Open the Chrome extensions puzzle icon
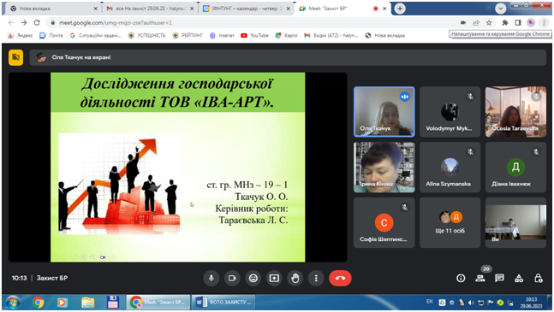The image size is (554, 312). click(x=505, y=22)
